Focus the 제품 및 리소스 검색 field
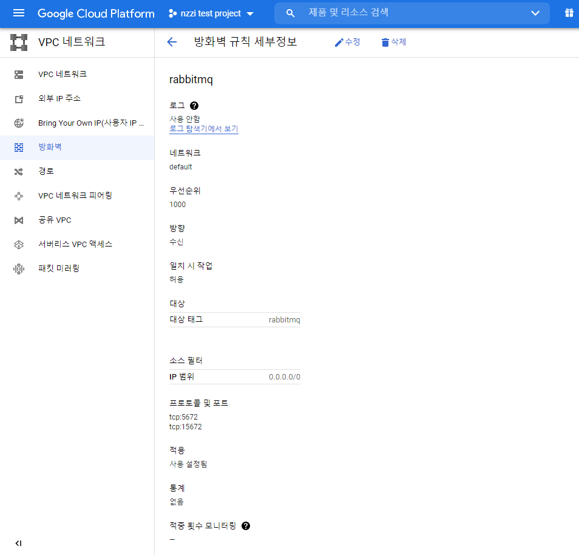Viewport: 579px width, 555px height. [411, 13]
